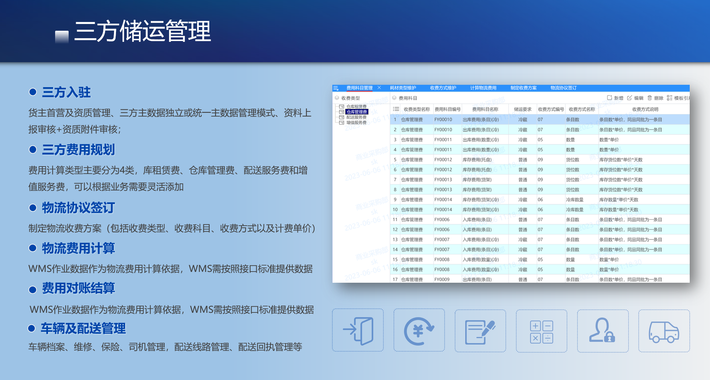710x380 pixels.
Task: Select 配送服务费 tree node
Action: 356,117
